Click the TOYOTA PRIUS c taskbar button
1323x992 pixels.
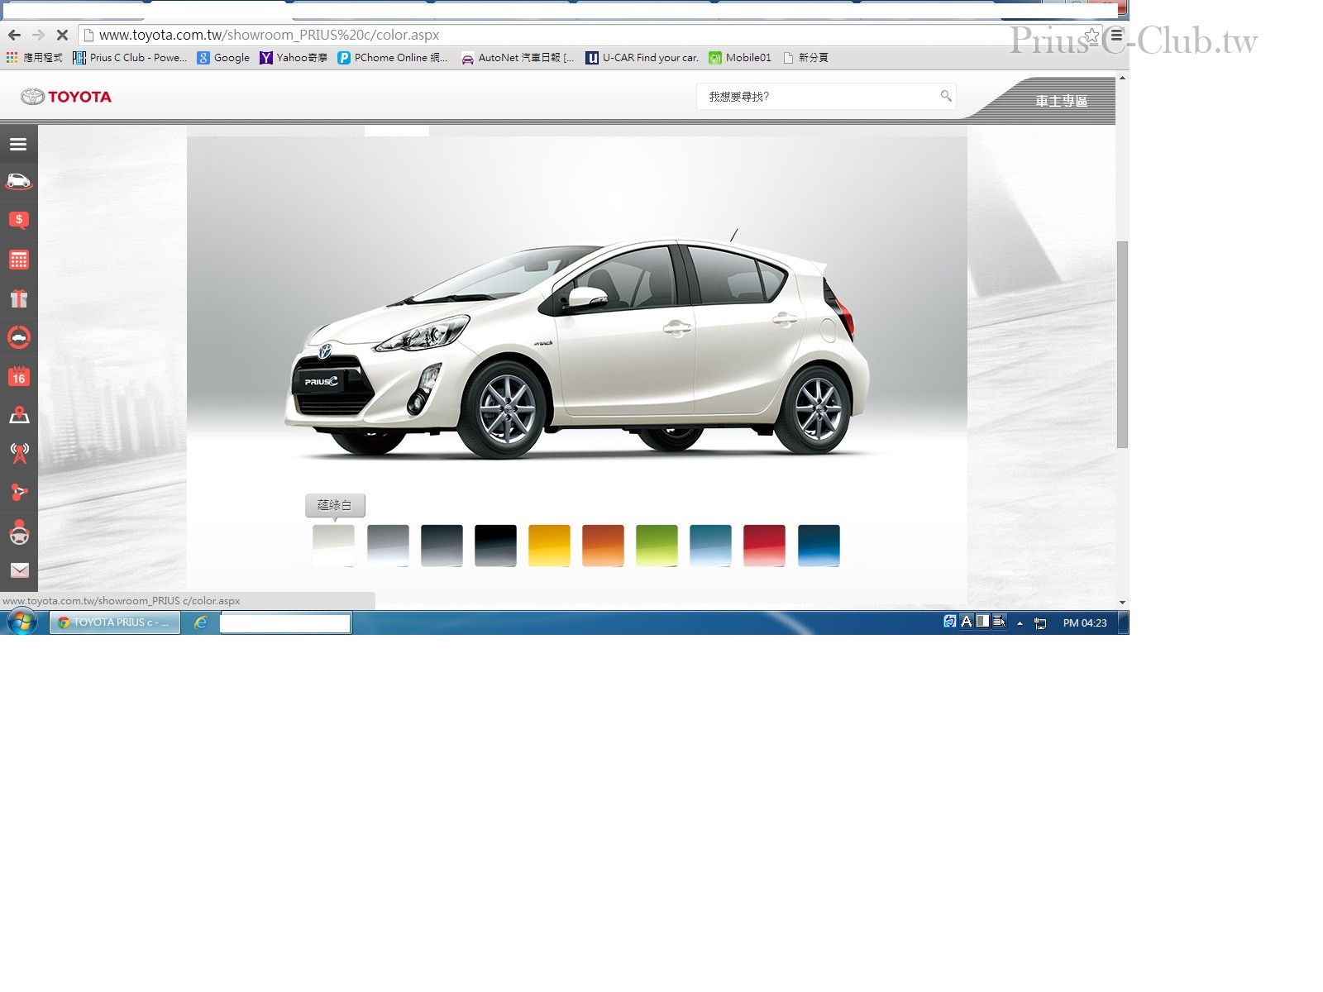pos(115,622)
